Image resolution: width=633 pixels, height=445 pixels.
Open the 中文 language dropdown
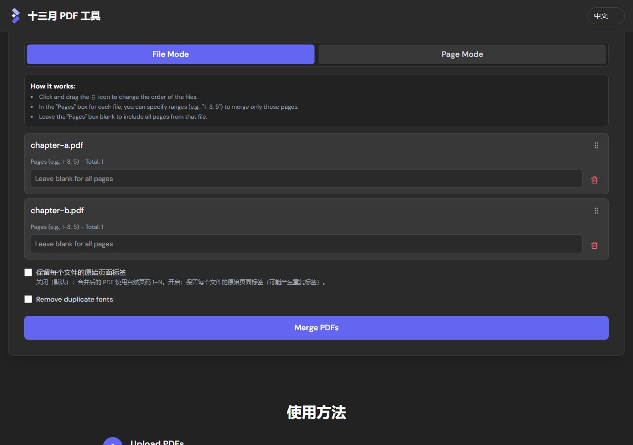click(x=606, y=16)
